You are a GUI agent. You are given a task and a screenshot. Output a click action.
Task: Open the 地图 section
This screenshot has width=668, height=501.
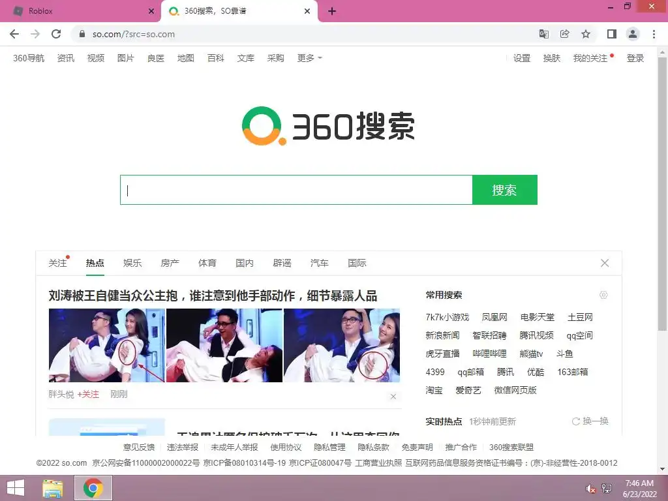(186, 58)
